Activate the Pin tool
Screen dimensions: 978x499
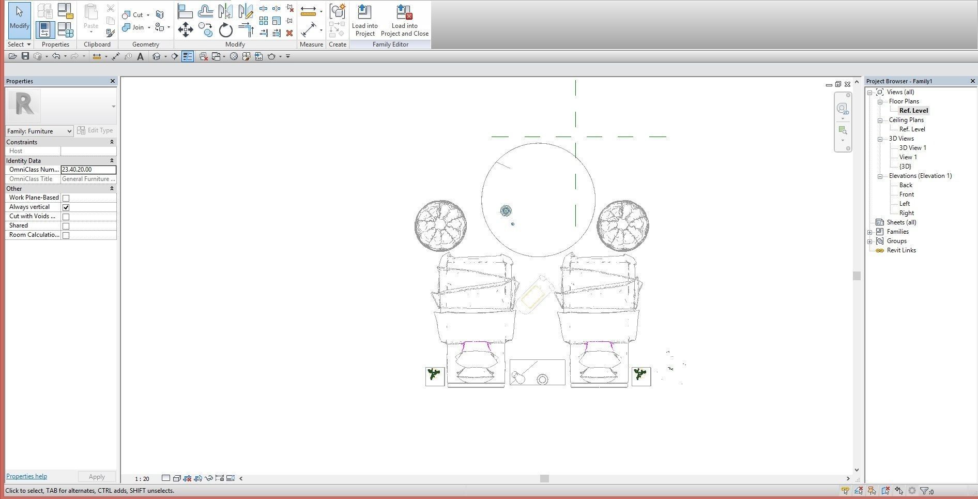[289, 21]
